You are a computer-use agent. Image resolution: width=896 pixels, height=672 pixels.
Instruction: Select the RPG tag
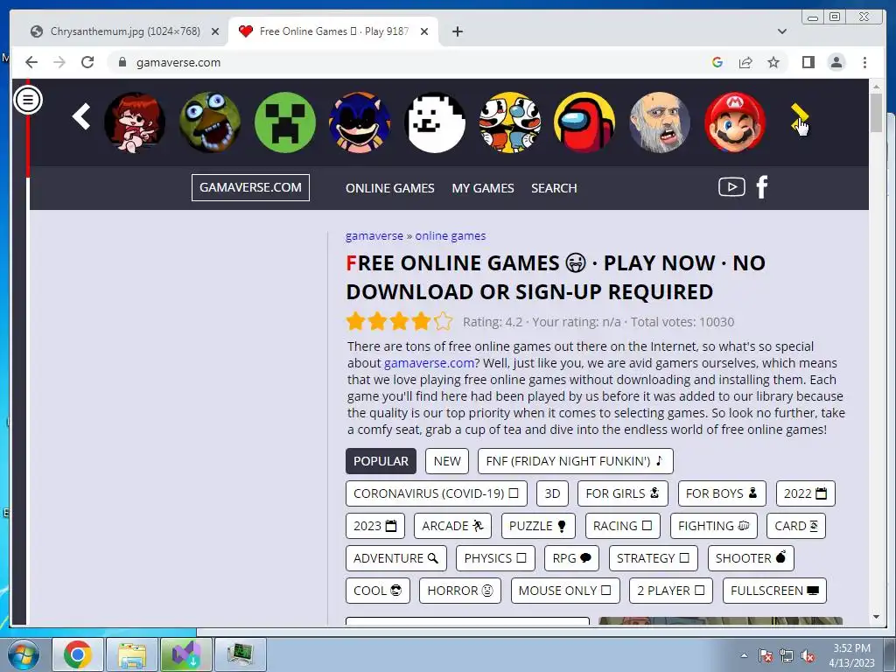point(571,558)
